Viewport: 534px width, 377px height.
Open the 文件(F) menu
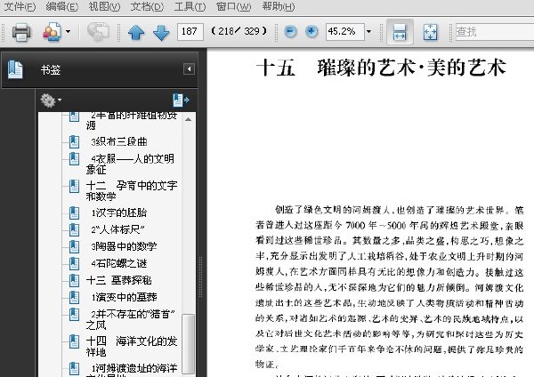pos(20,6)
